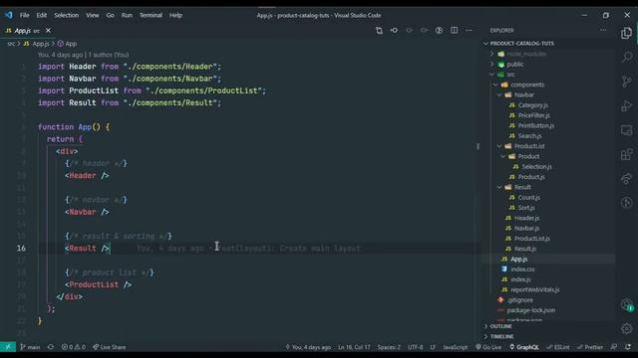
Task: Open the Go menu
Action: pos(111,15)
